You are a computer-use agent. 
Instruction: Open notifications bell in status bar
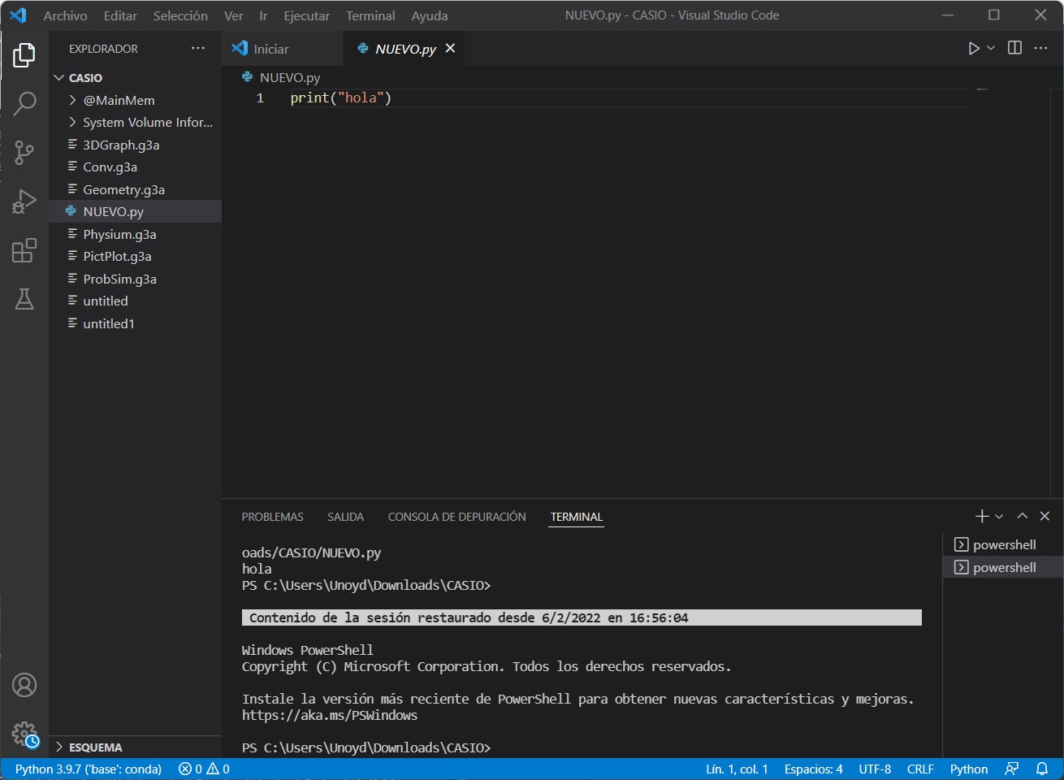[x=1042, y=769]
